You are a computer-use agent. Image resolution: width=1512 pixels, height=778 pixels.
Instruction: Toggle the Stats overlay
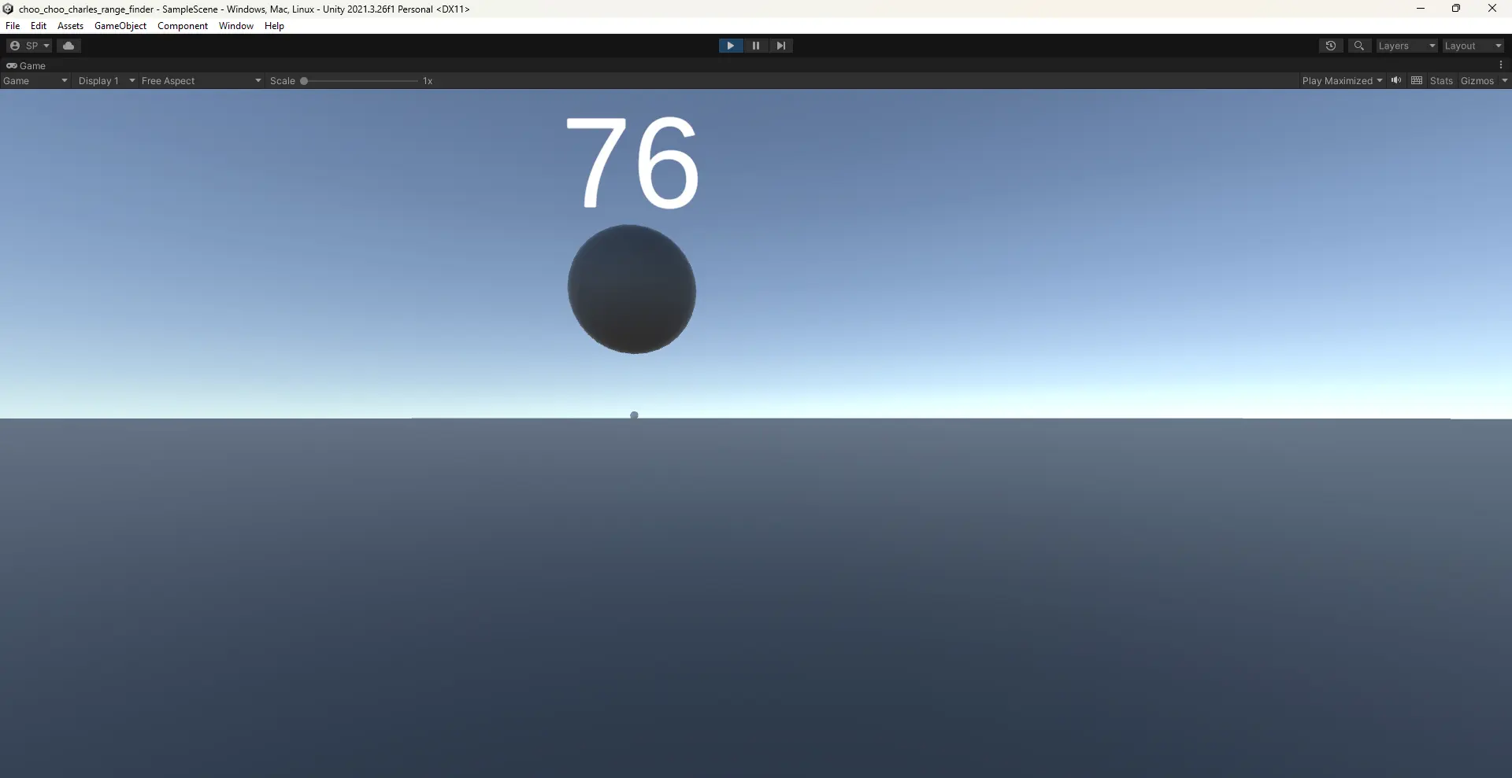1441,81
